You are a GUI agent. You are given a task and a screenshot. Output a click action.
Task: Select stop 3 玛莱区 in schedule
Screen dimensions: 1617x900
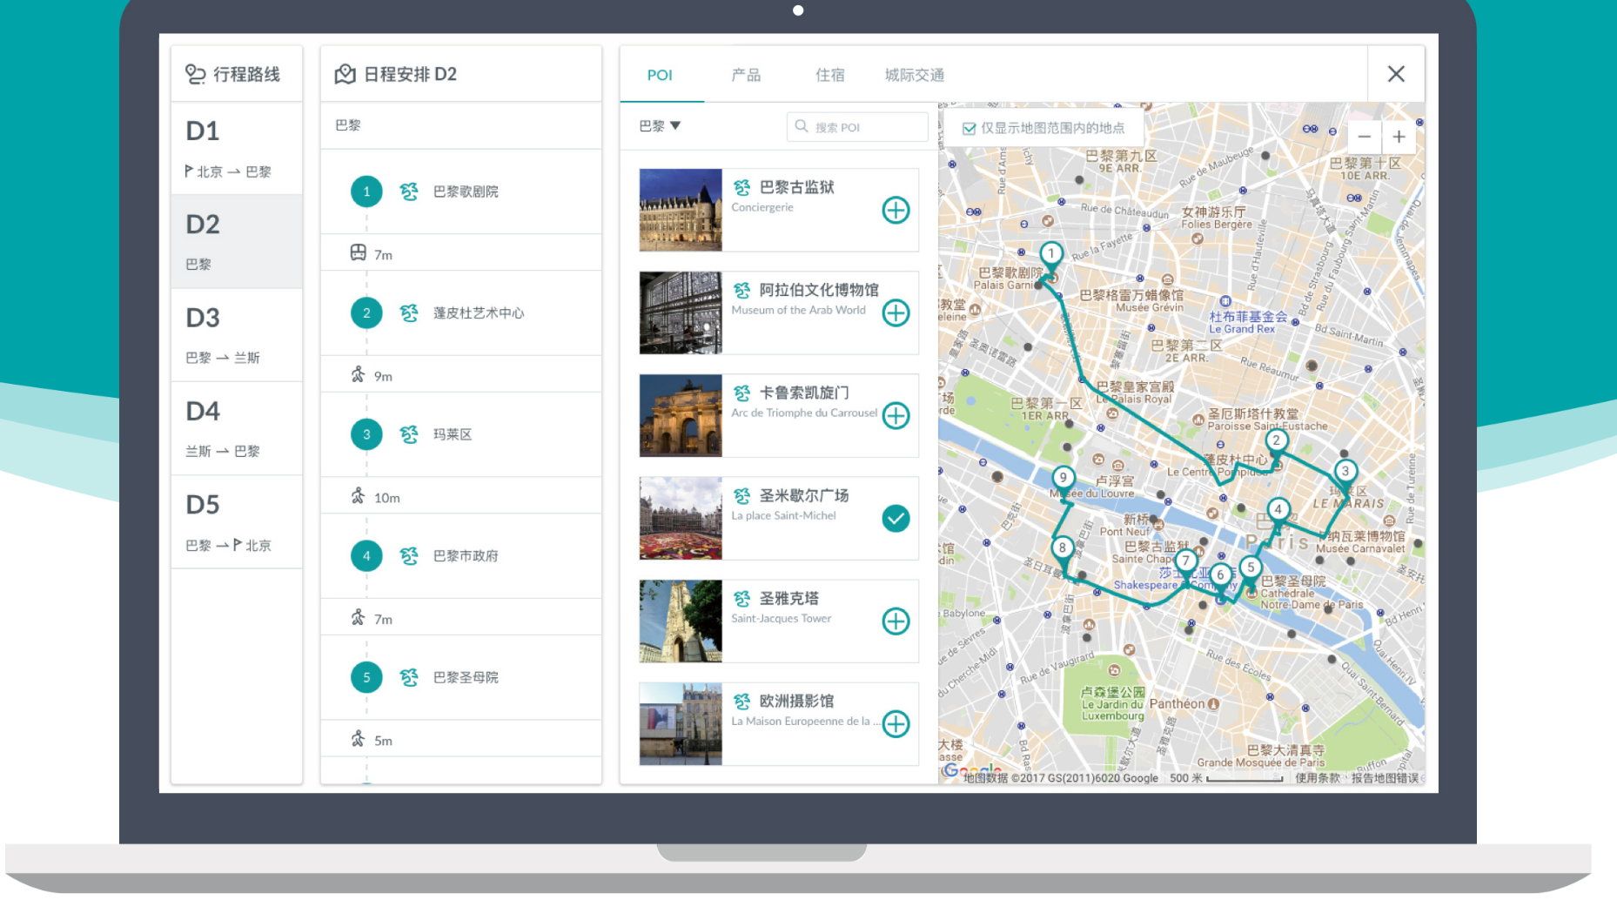point(461,434)
